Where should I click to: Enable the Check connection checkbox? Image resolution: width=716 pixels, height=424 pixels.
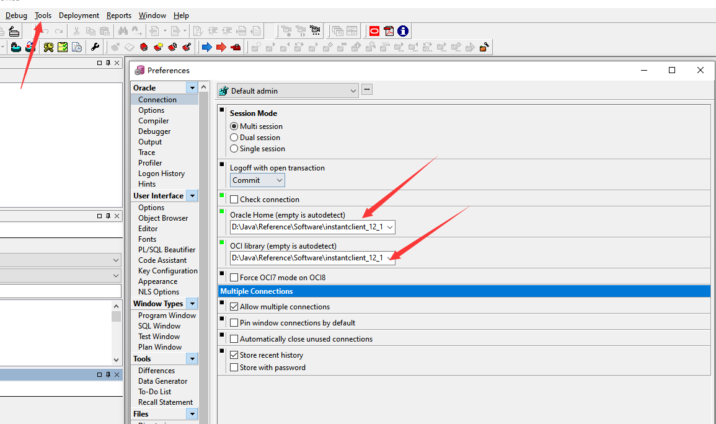(234, 200)
